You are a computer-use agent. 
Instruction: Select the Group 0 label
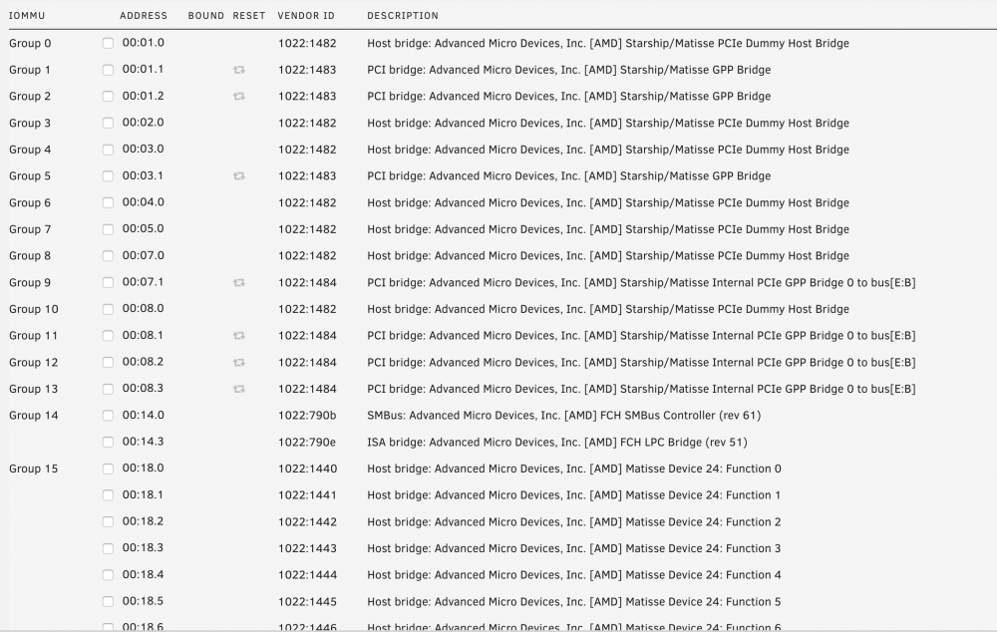tap(30, 44)
